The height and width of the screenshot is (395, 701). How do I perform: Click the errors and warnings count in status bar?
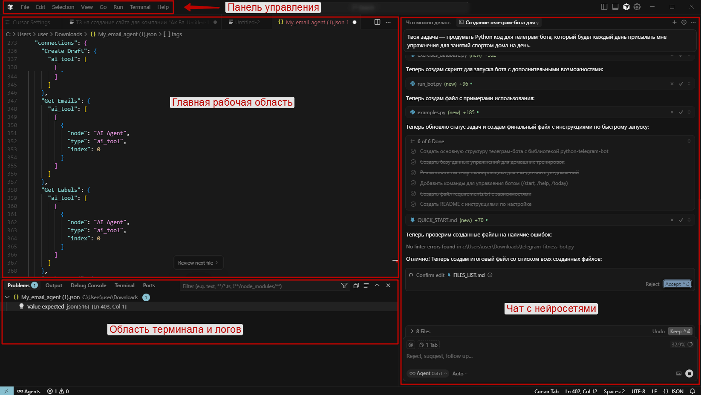[x=58, y=391]
